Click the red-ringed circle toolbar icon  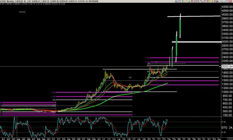click(195, 1)
